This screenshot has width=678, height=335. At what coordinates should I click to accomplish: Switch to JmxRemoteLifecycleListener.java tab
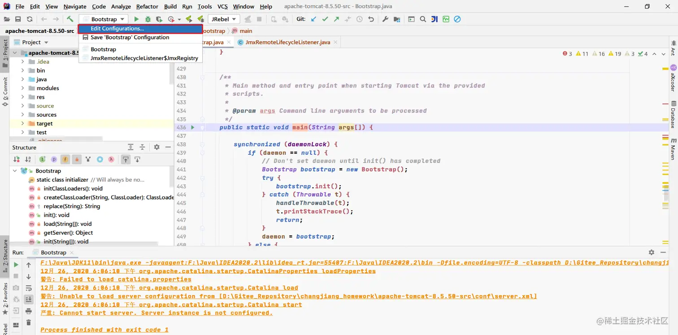click(287, 42)
